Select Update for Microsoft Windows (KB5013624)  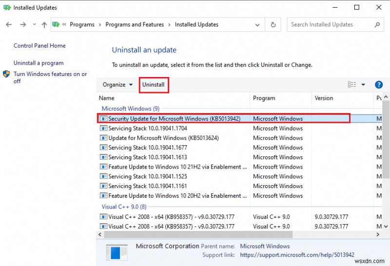pos(163,138)
